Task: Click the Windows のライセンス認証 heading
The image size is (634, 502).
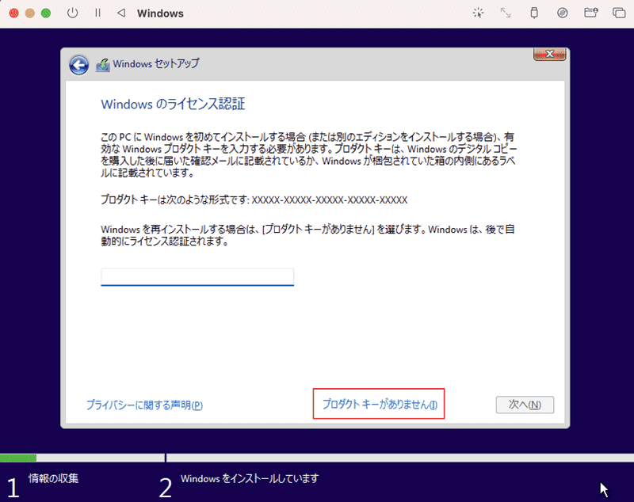Action: point(173,104)
